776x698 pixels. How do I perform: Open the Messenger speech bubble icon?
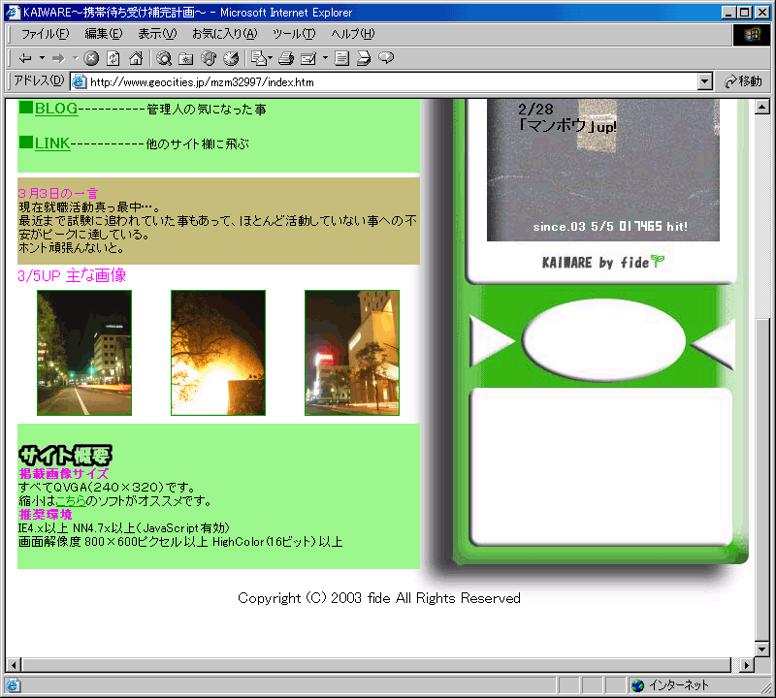coord(386,58)
